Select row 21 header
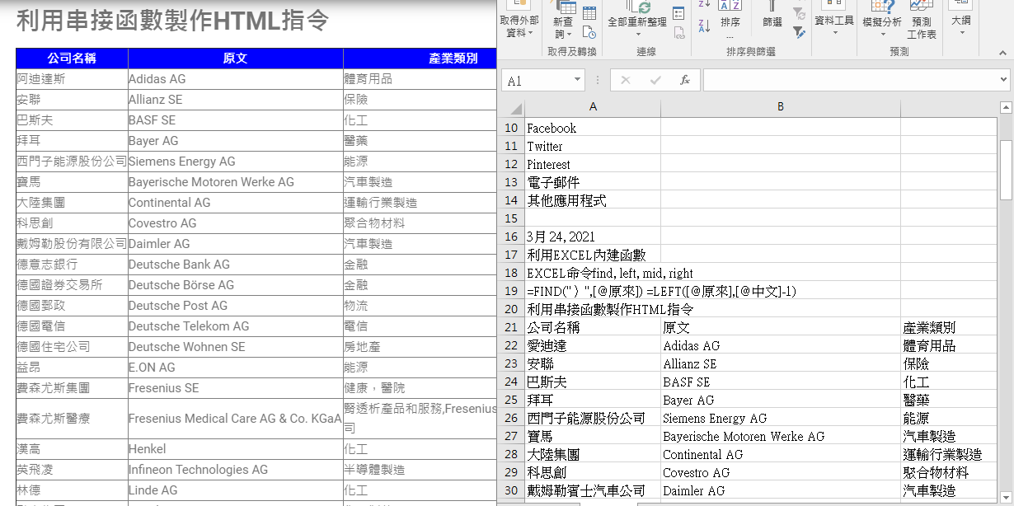1014x506 pixels. [512, 327]
